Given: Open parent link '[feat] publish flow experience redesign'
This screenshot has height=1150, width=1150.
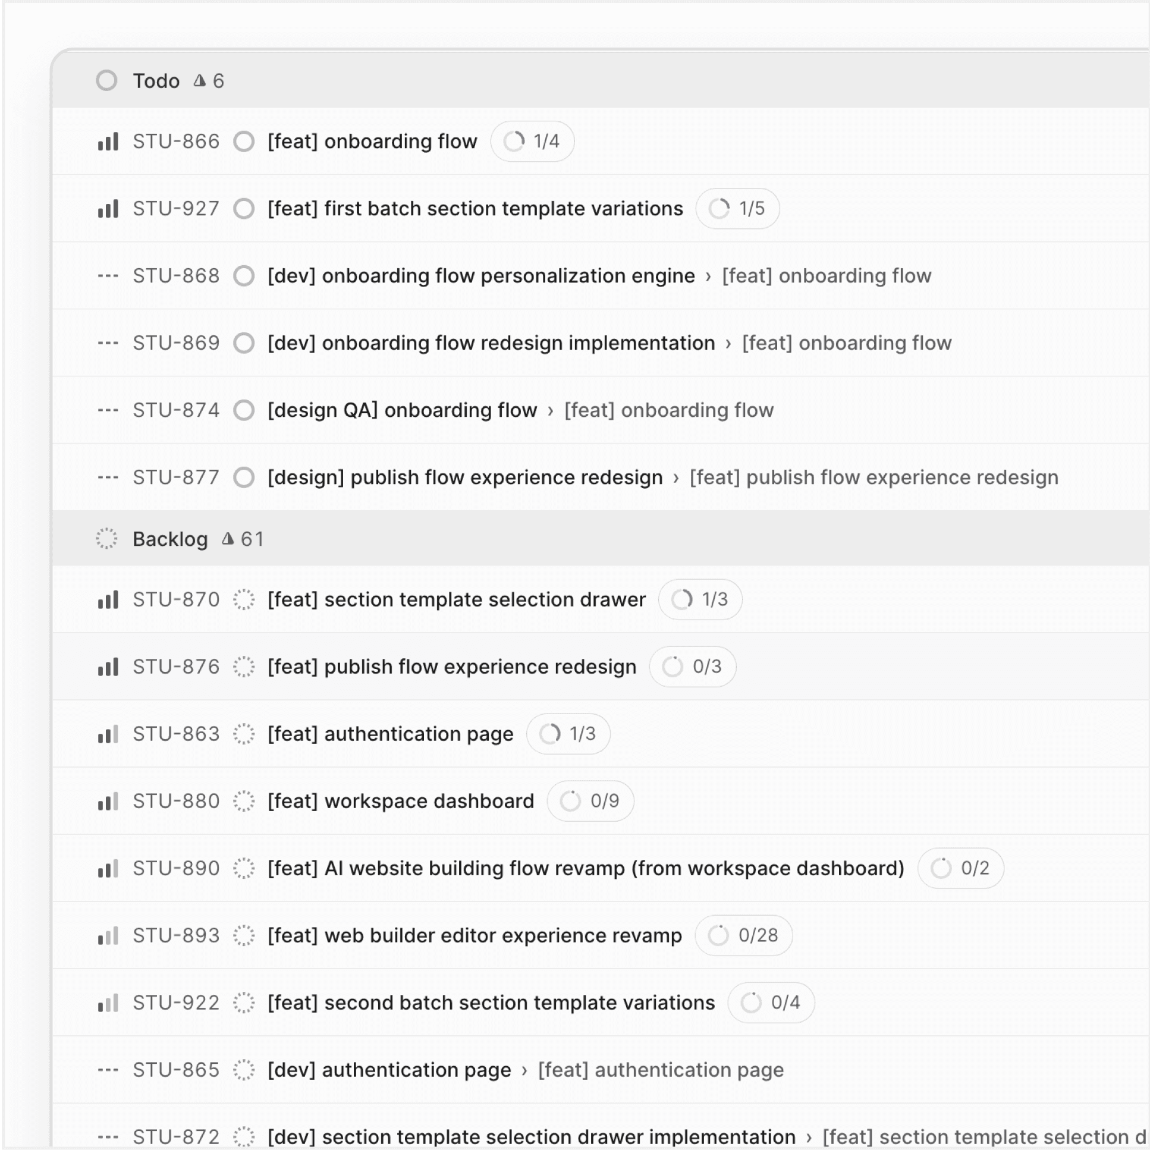Looking at the screenshot, I should click(874, 477).
